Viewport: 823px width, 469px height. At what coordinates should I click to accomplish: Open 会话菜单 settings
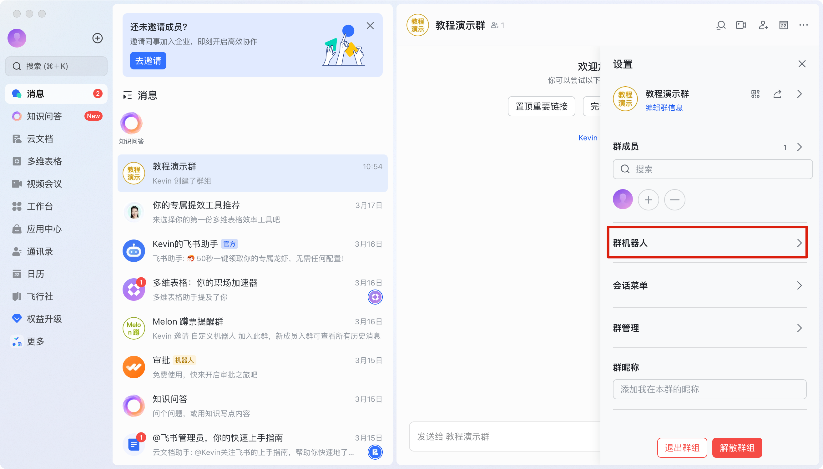coord(709,285)
